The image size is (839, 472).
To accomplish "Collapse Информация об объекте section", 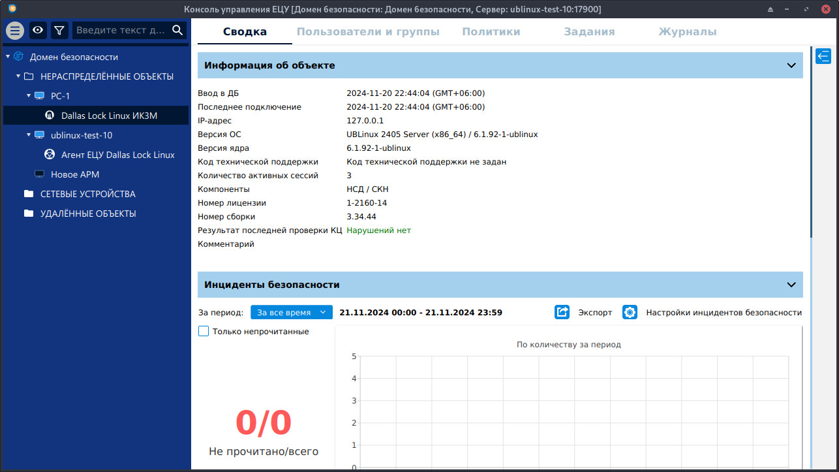I will 791,65.
